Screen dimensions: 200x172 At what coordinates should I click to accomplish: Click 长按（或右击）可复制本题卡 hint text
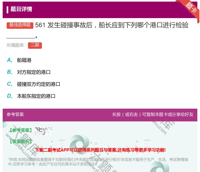pyautogui.click(x=153, y=114)
